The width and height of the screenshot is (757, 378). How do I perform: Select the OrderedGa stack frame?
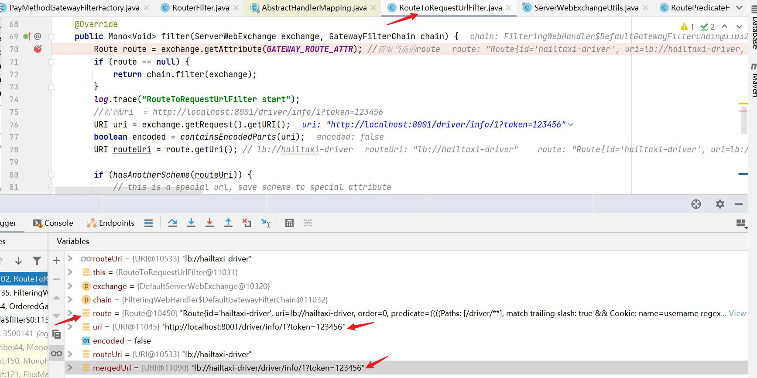click(x=24, y=306)
